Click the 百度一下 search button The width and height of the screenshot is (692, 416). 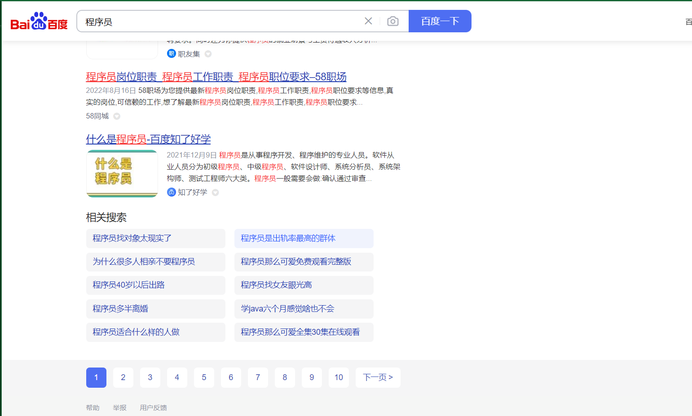[440, 21]
